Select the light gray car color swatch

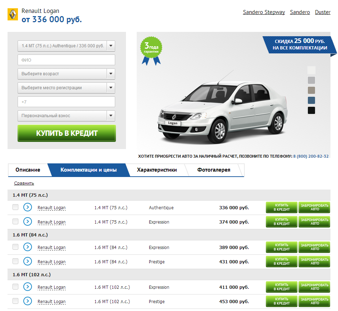pyautogui.click(x=311, y=80)
